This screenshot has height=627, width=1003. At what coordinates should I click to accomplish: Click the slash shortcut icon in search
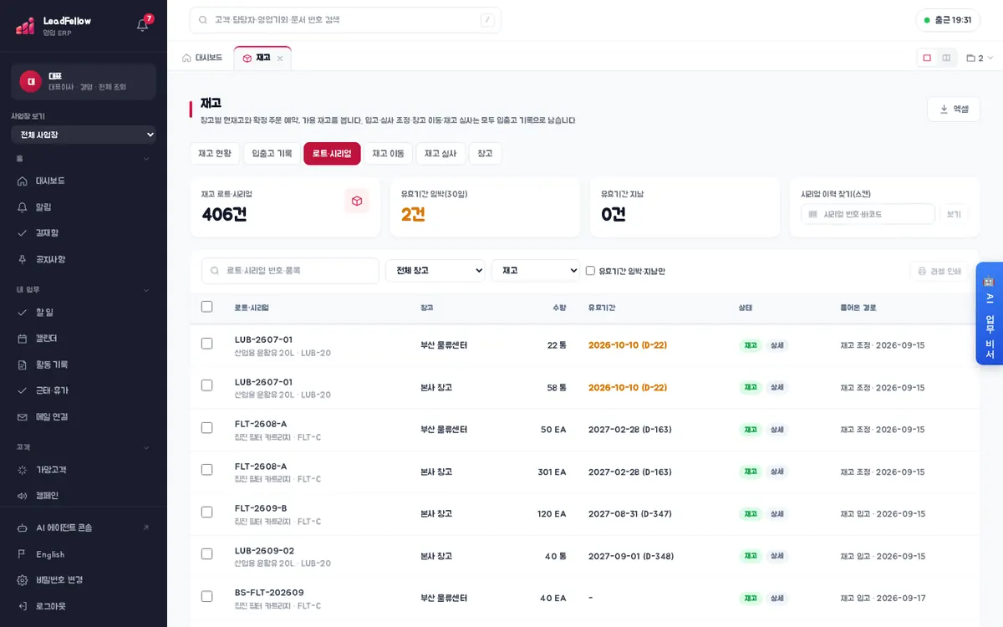pyautogui.click(x=487, y=20)
